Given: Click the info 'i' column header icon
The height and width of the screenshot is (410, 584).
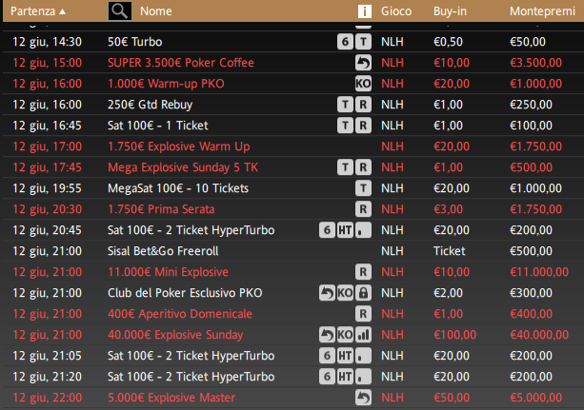Looking at the screenshot, I should click(x=365, y=11).
